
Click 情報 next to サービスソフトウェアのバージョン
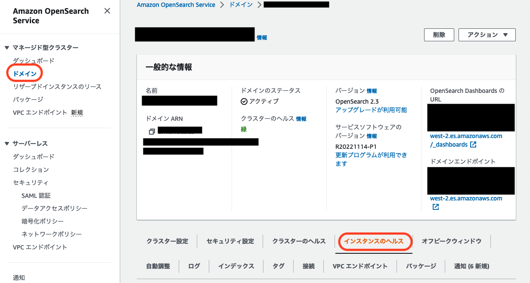(x=372, y=136)
